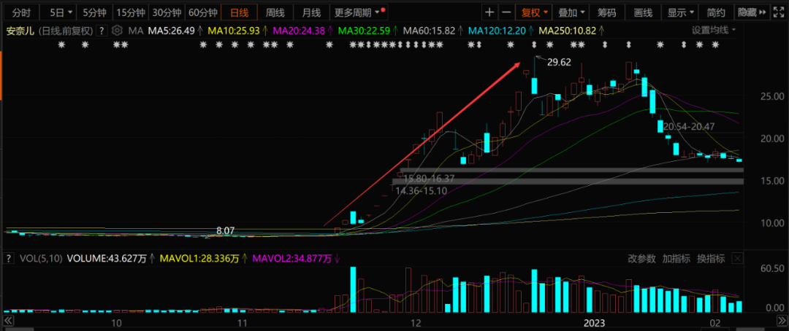Zoom out with the minus icon
This screenshot has width=789, height=331.
[x=507, y=12]
